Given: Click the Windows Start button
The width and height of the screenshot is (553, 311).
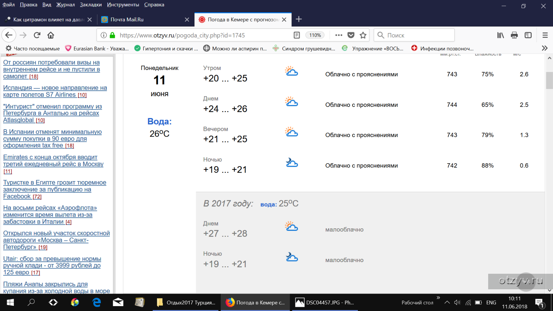Looking at the screenshot, I should pyautogui.click(x=10, y=302).
